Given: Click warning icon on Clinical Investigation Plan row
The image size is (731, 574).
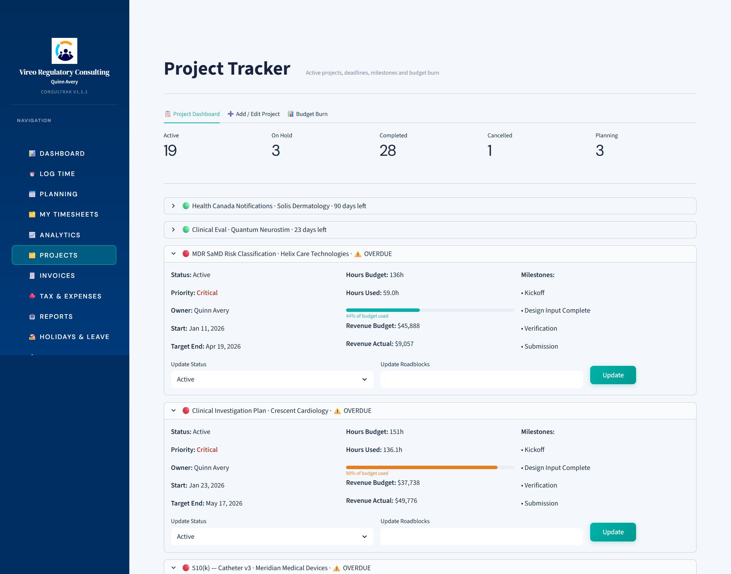Looking at the screenshot, I should coord(337,411).
